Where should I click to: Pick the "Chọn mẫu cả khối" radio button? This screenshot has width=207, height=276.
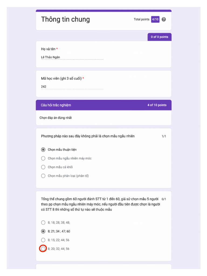(43, 167)
